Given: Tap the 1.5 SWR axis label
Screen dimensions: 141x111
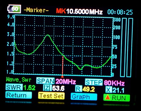Looking at the screenshot, I should point(10,54).
